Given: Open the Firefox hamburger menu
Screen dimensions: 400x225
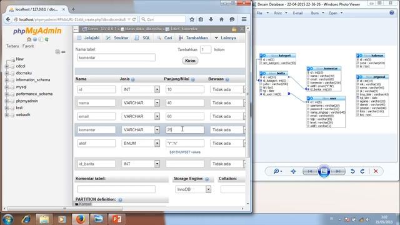Looking at the screenshot, I should pos(244,19).
